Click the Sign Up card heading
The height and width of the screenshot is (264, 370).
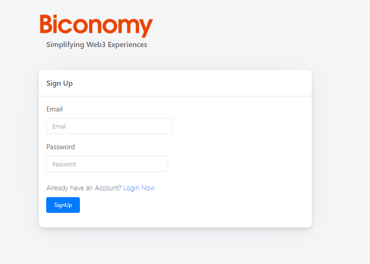[x=60, y=83]
